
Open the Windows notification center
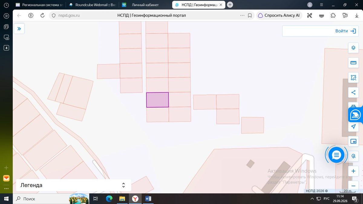(354, 199)
